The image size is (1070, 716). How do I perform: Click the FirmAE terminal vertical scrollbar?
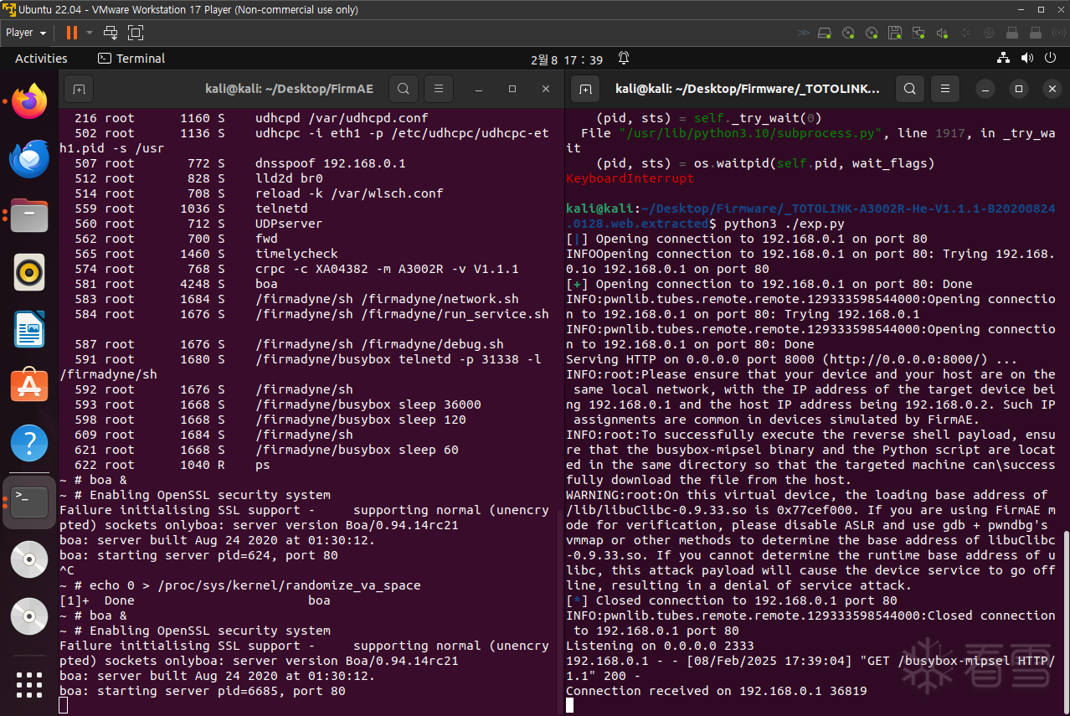click(559, 611)
